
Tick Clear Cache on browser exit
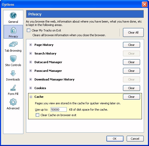pos(37,115)
